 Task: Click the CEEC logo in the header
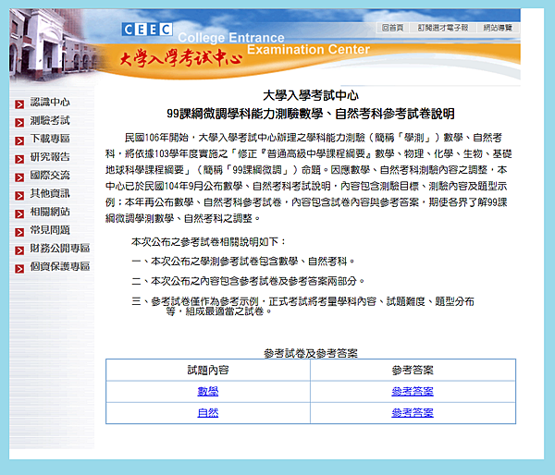(x=147, y=30)
